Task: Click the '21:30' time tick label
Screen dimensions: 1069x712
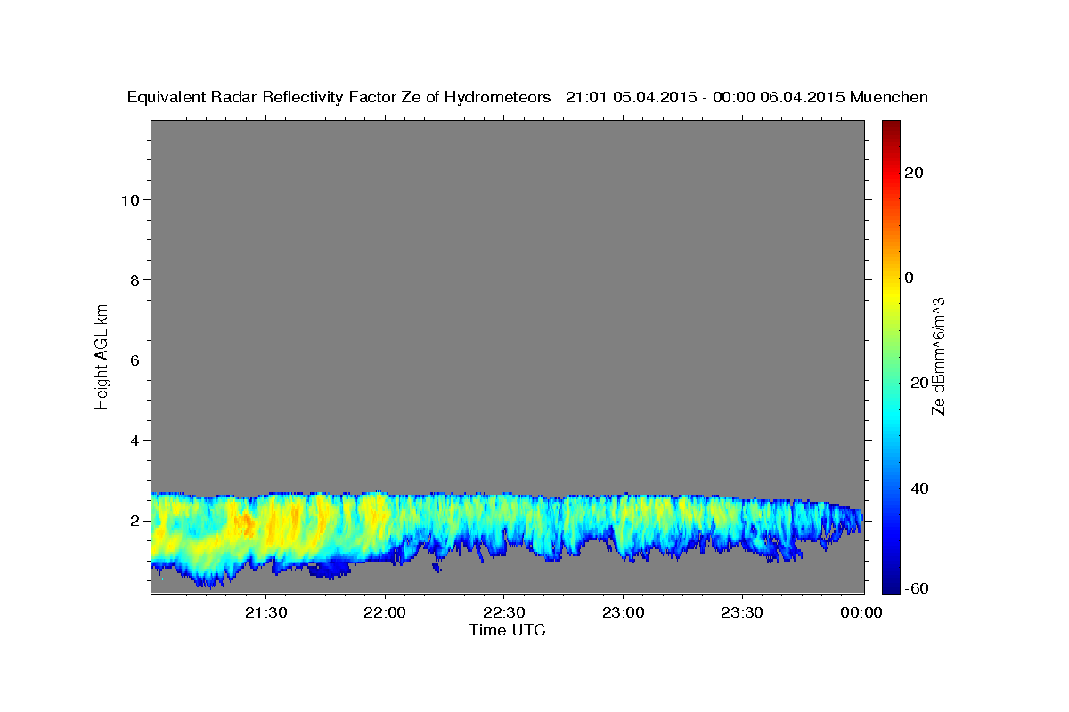Action: click(x=266, y=612)
